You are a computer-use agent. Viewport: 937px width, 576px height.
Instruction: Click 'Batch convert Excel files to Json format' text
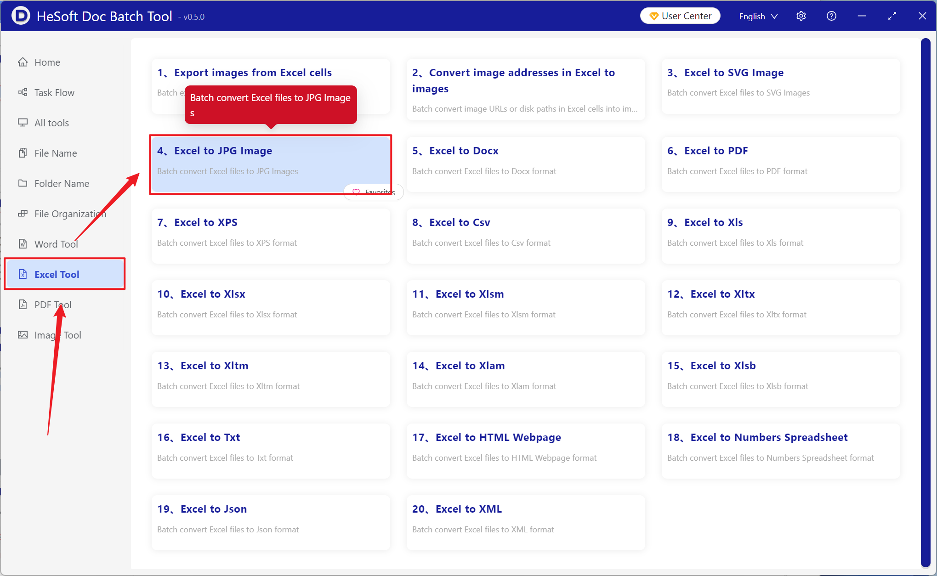(228, 530)
